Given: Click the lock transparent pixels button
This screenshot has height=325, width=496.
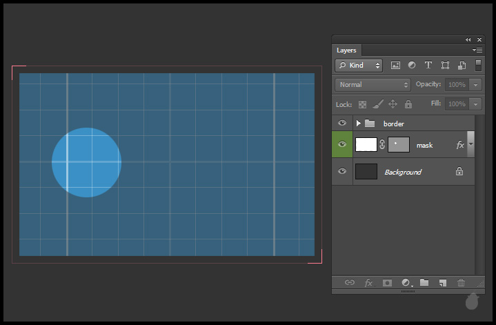Looking at the screenshot, I should point(362,104).
